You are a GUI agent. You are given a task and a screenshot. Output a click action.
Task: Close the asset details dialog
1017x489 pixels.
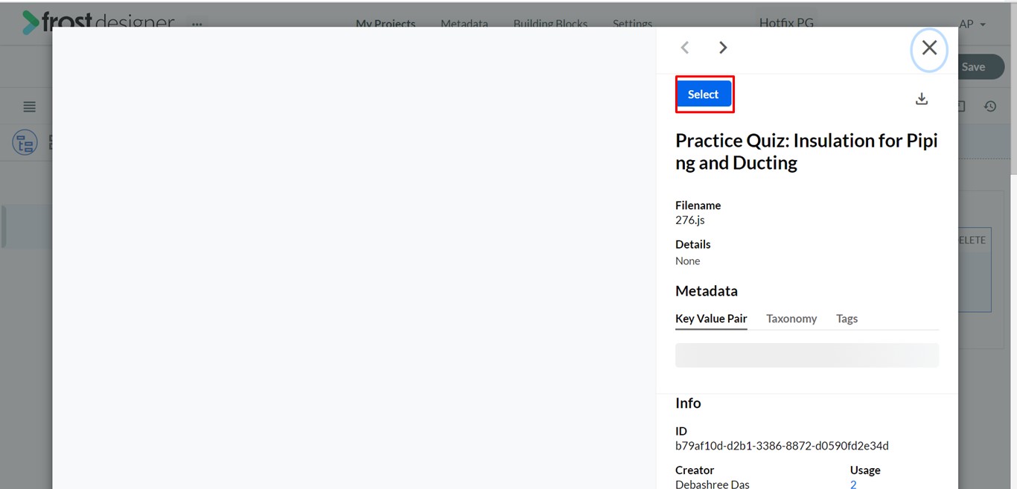tap(929, 48)
